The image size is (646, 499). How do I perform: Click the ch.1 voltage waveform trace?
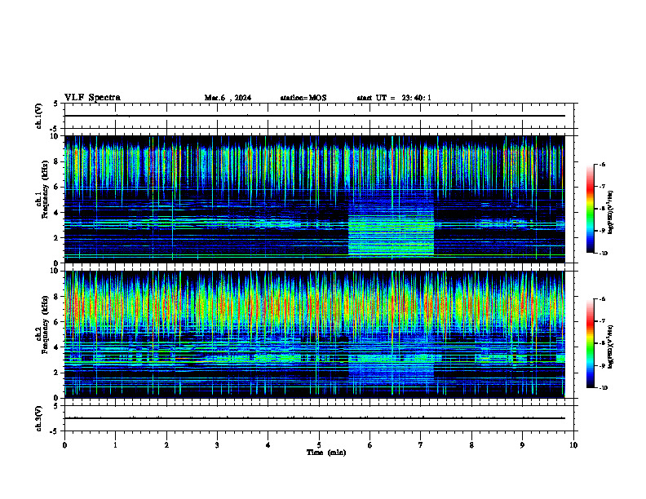[314, 116]
